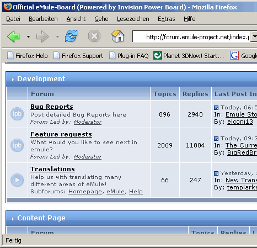Click the Translations replies count 247
The width and height of the screenshot is (257, 248).
(195, 180)
